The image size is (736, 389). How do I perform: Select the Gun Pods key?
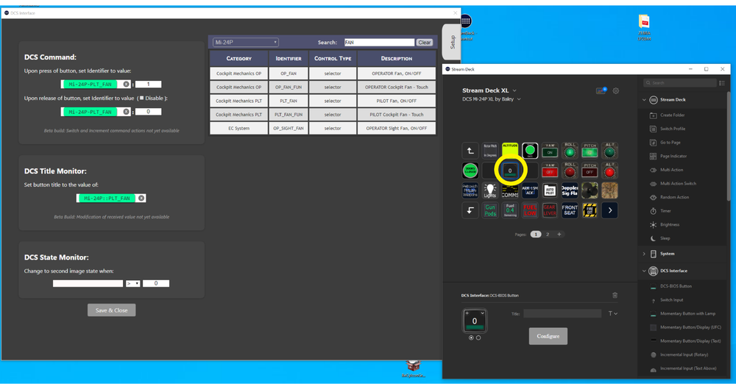(x=490, y=210)
